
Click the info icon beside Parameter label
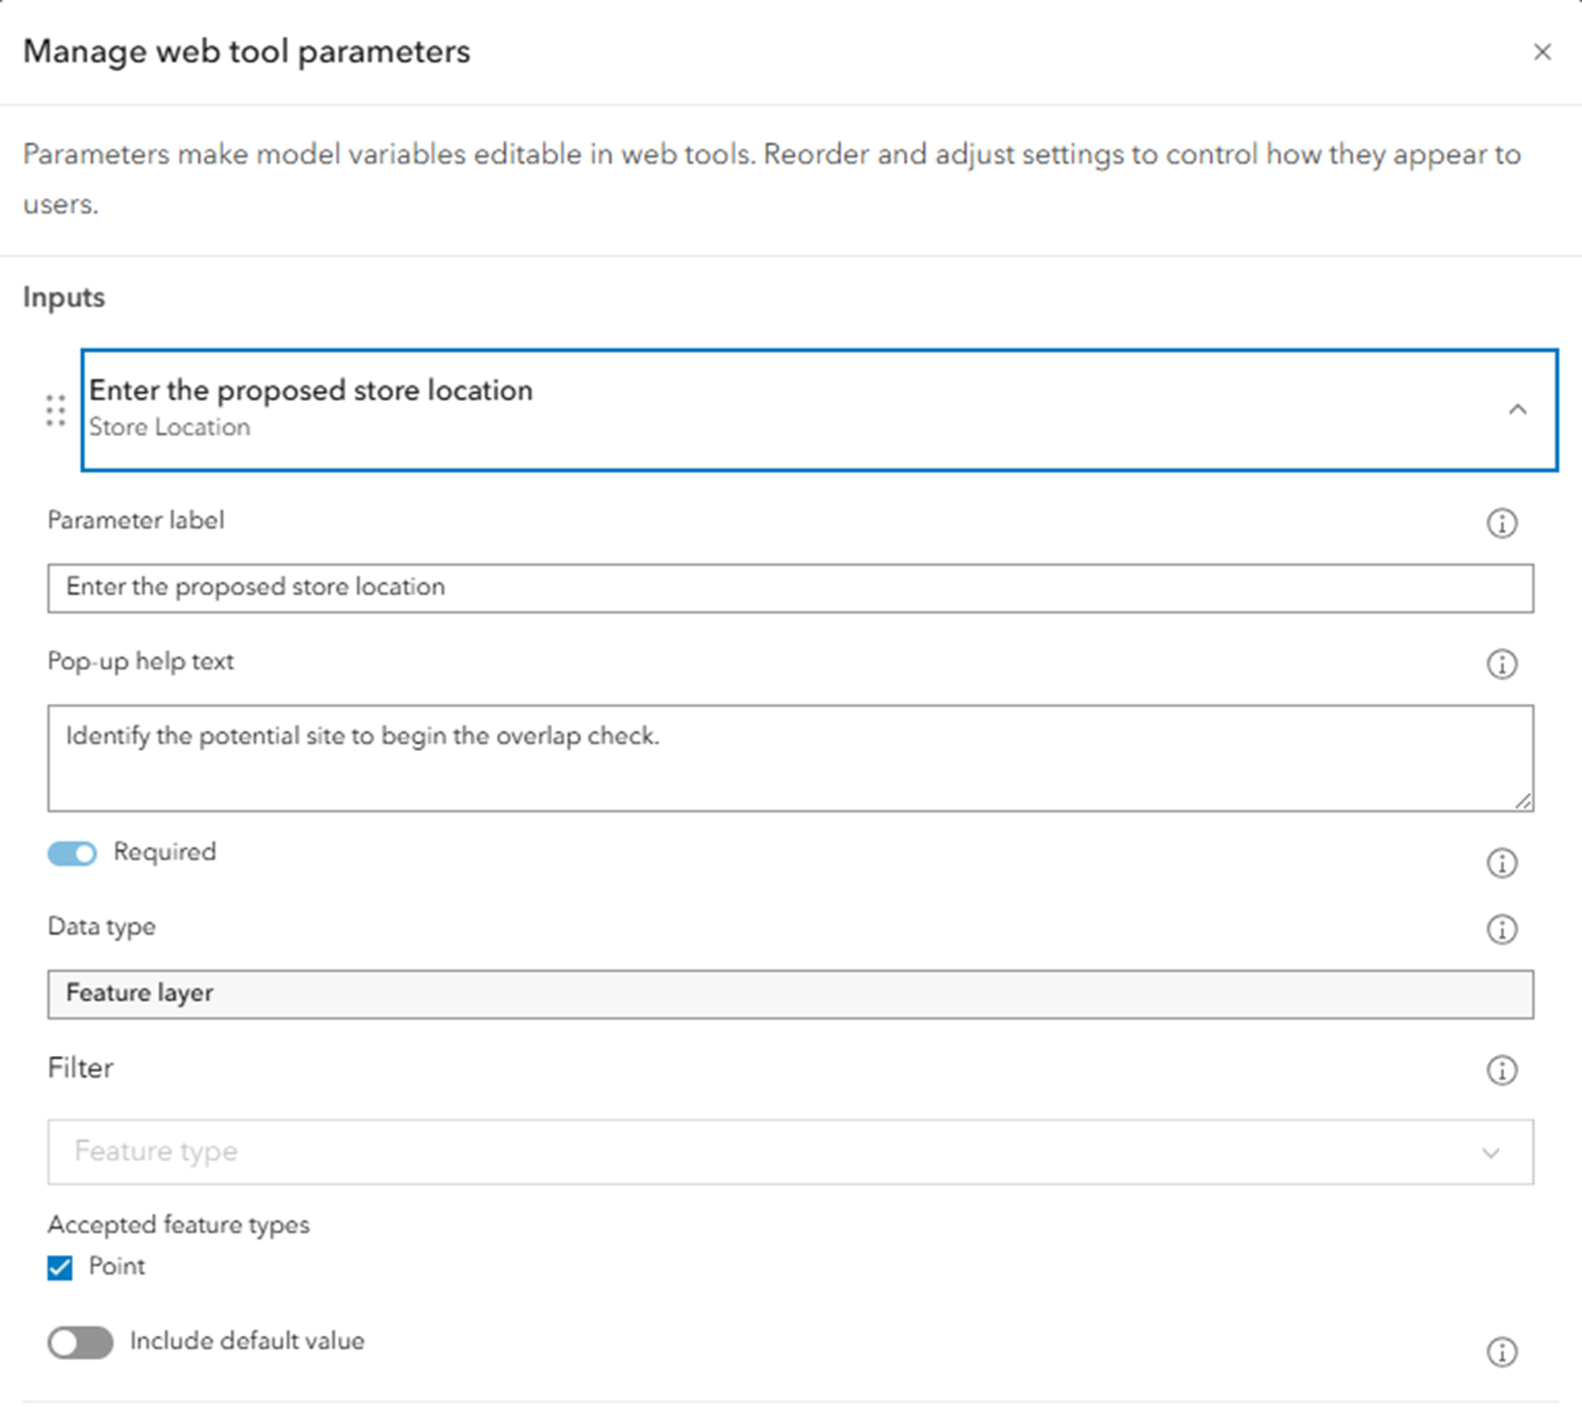point(1501,523)
